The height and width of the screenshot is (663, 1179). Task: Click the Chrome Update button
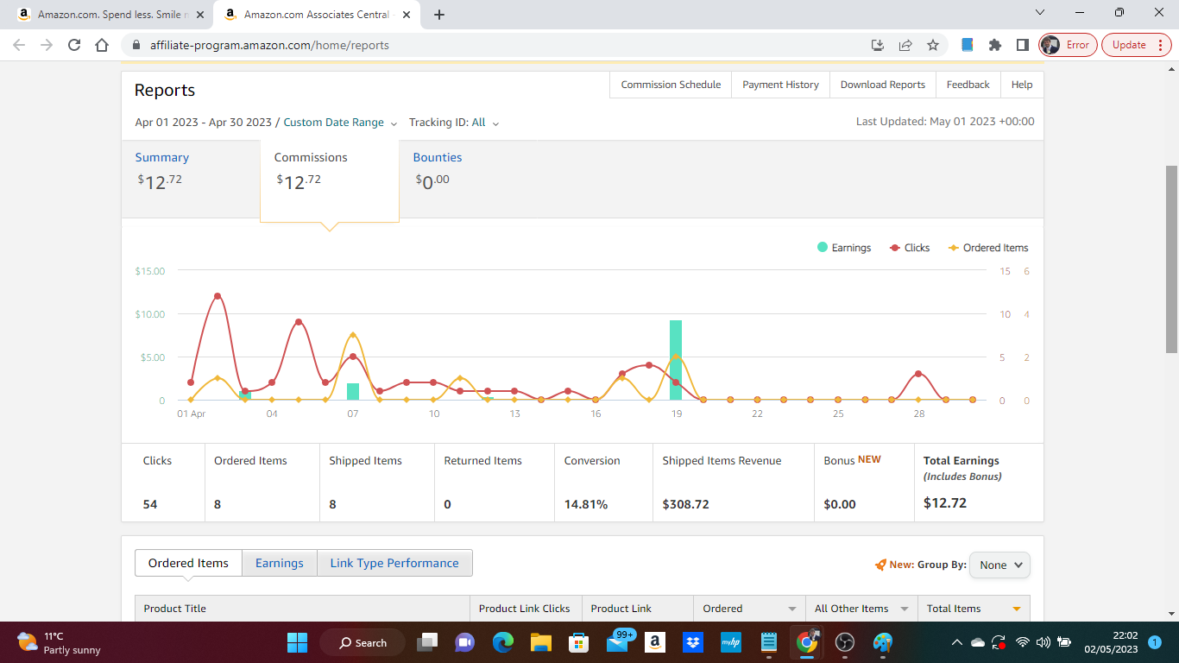[1137, 45]
